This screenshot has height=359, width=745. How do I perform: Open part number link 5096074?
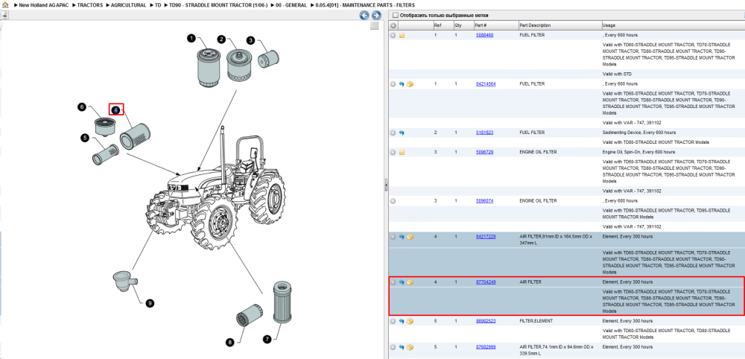(x=485, y=201)
